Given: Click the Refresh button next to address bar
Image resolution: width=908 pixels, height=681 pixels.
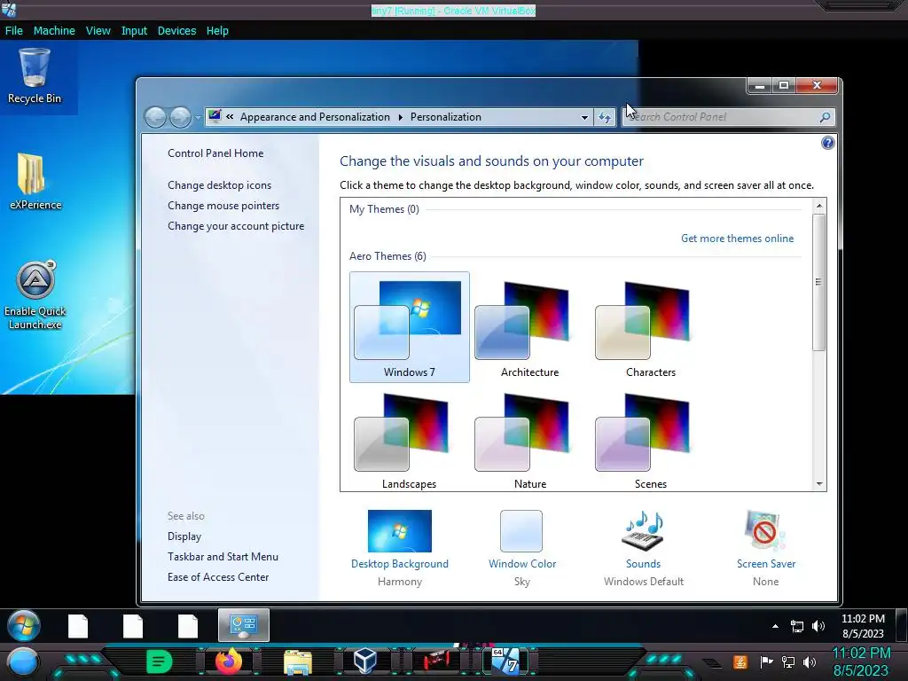Looking at the screenshot, I should tap(605, 117).
